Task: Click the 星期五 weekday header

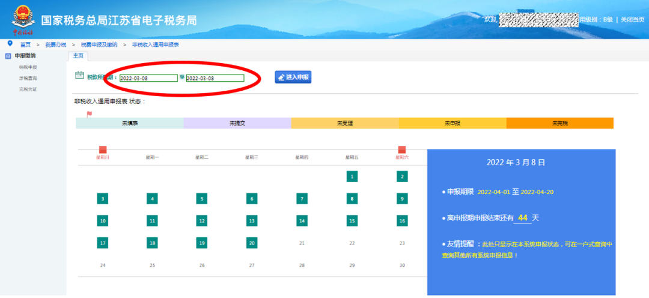Action: [352, 157]
